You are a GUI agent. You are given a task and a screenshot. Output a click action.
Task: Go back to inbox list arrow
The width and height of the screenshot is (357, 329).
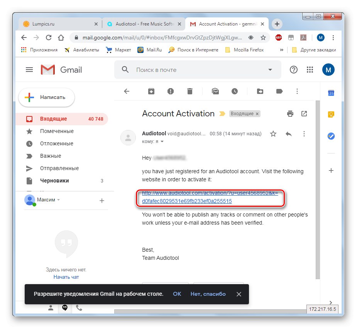click(127, 91)
